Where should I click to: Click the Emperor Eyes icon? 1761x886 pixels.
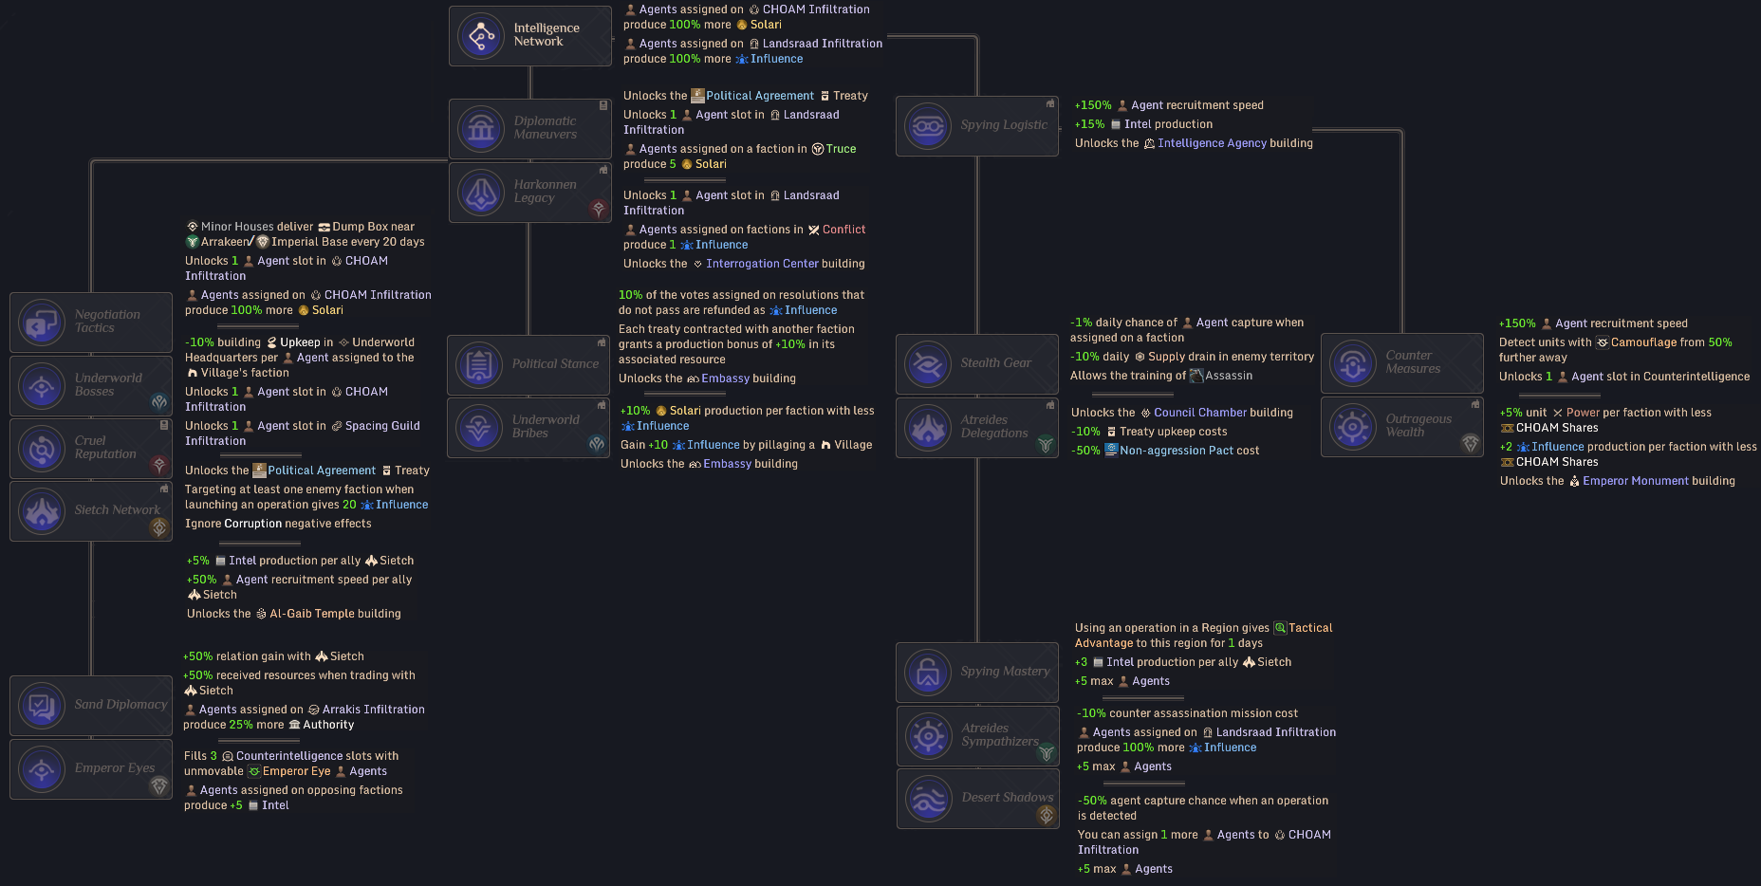pos(42,769)
